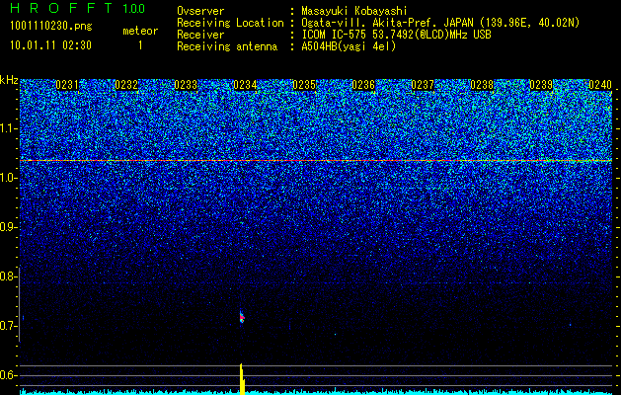The image size is (621, 395).
Task: Click observer name Masayuki Kobayashi
Action: (x=353, y=11)
